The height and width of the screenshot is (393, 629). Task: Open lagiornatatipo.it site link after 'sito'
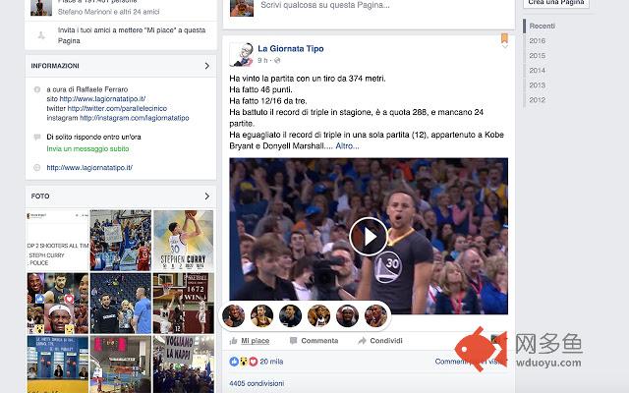tap(102, 98)
